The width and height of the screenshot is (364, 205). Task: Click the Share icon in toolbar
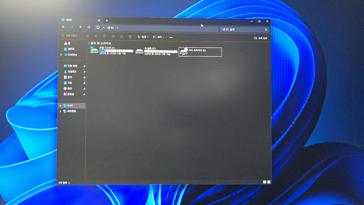click(122, 36)
